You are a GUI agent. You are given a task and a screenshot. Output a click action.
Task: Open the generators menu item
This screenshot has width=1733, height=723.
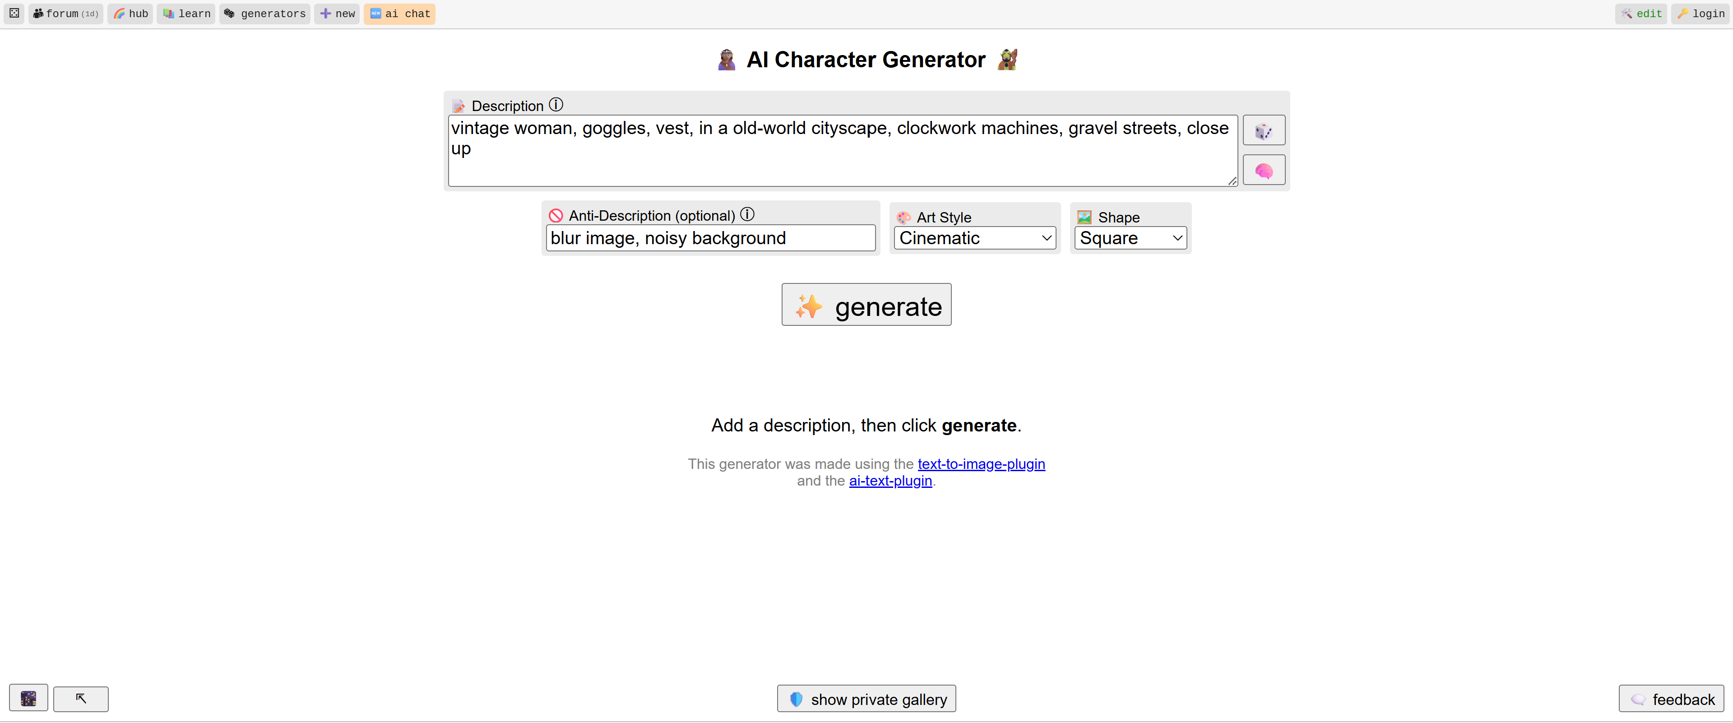(264, 13)
